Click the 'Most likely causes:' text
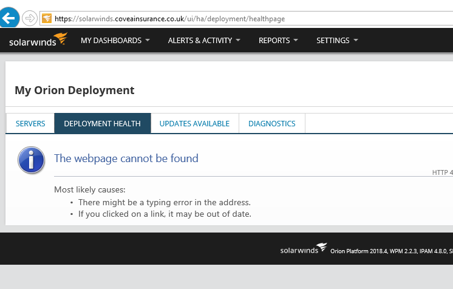Viewport: 453px width, 289px height. [x=90, y=189]
